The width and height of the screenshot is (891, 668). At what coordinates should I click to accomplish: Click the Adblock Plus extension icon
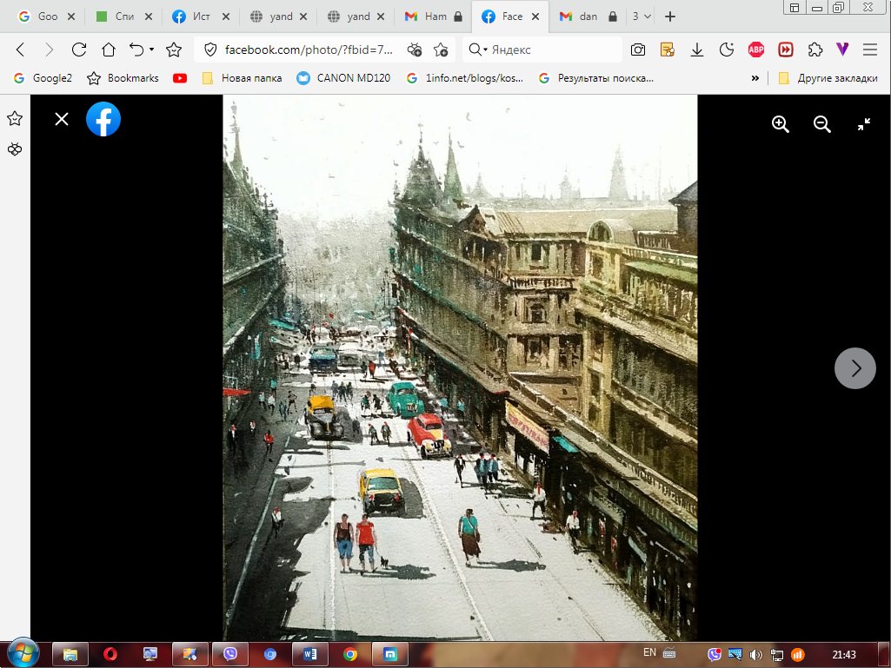[756, 50]
